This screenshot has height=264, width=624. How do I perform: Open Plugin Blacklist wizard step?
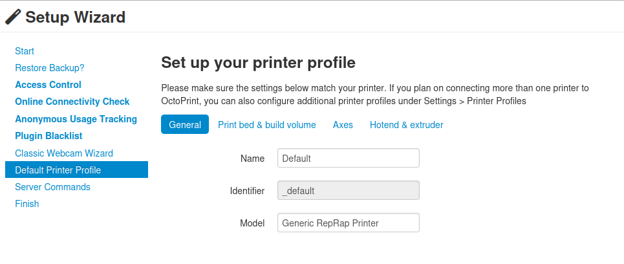click(48, 136)
